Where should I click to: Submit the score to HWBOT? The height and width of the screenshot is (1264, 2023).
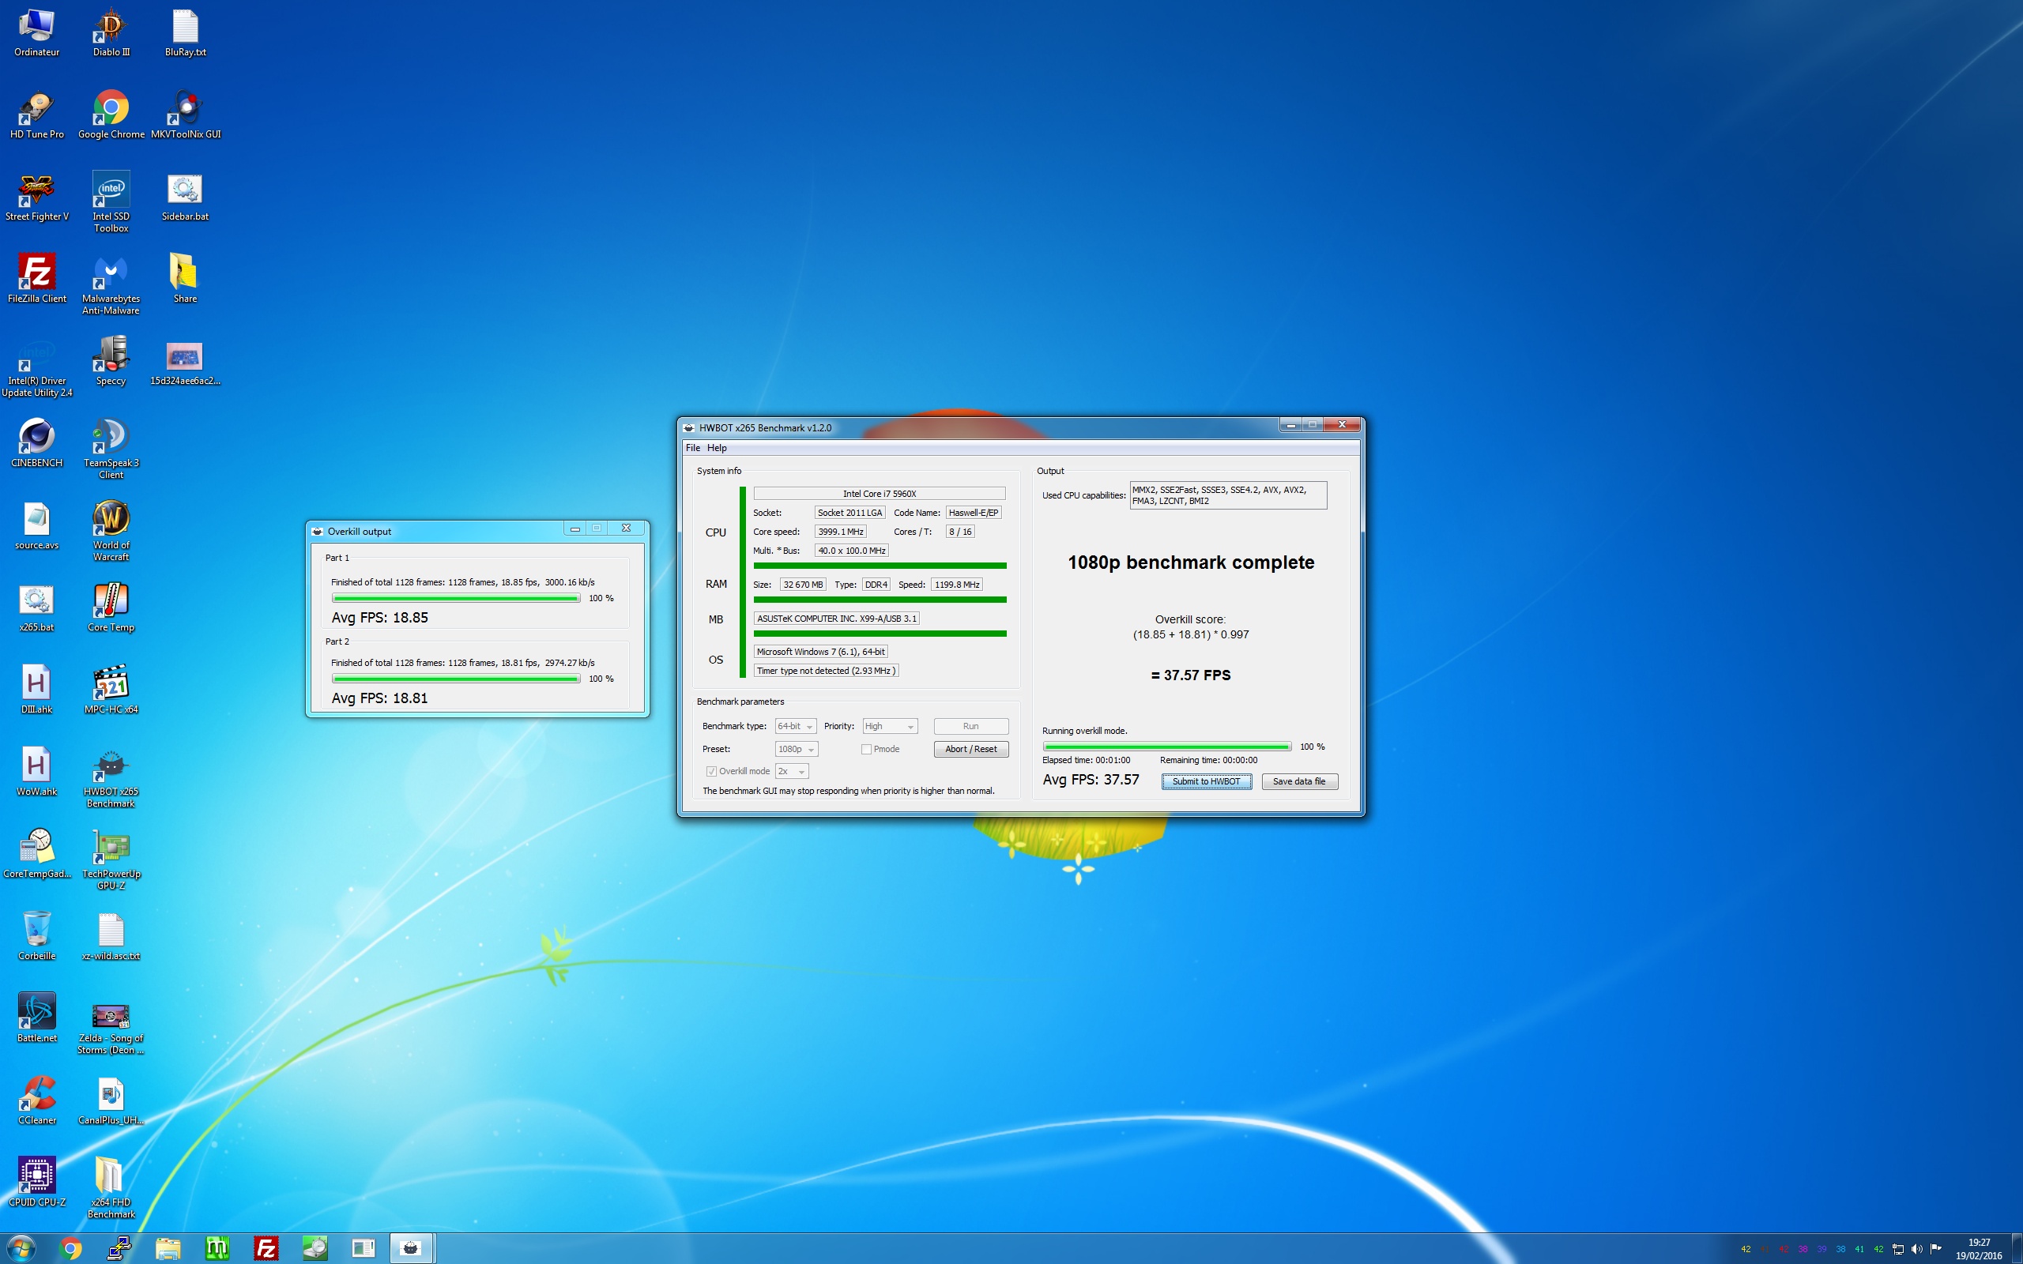pyautogui.click(x=1206, y=781)
